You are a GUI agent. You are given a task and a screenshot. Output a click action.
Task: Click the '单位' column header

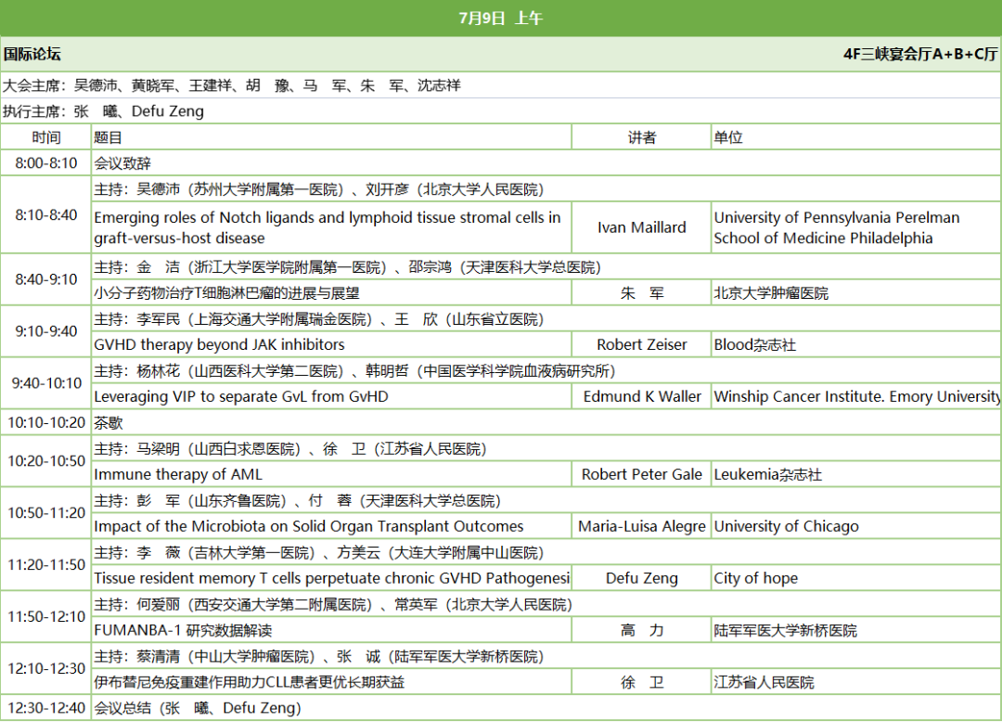point(856,137)
